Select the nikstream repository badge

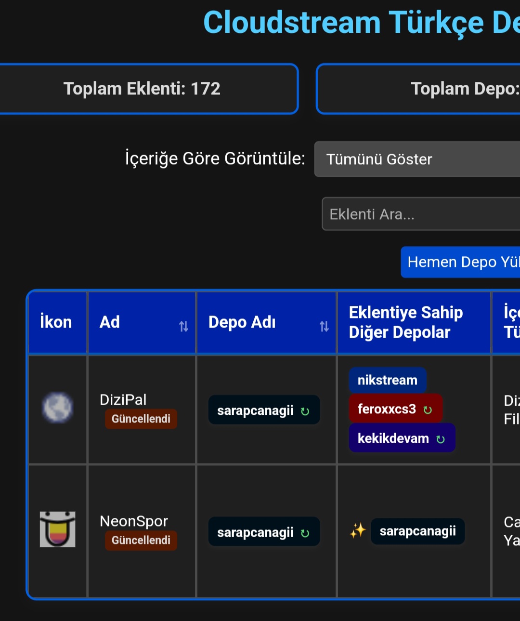(x=388, y=380)
